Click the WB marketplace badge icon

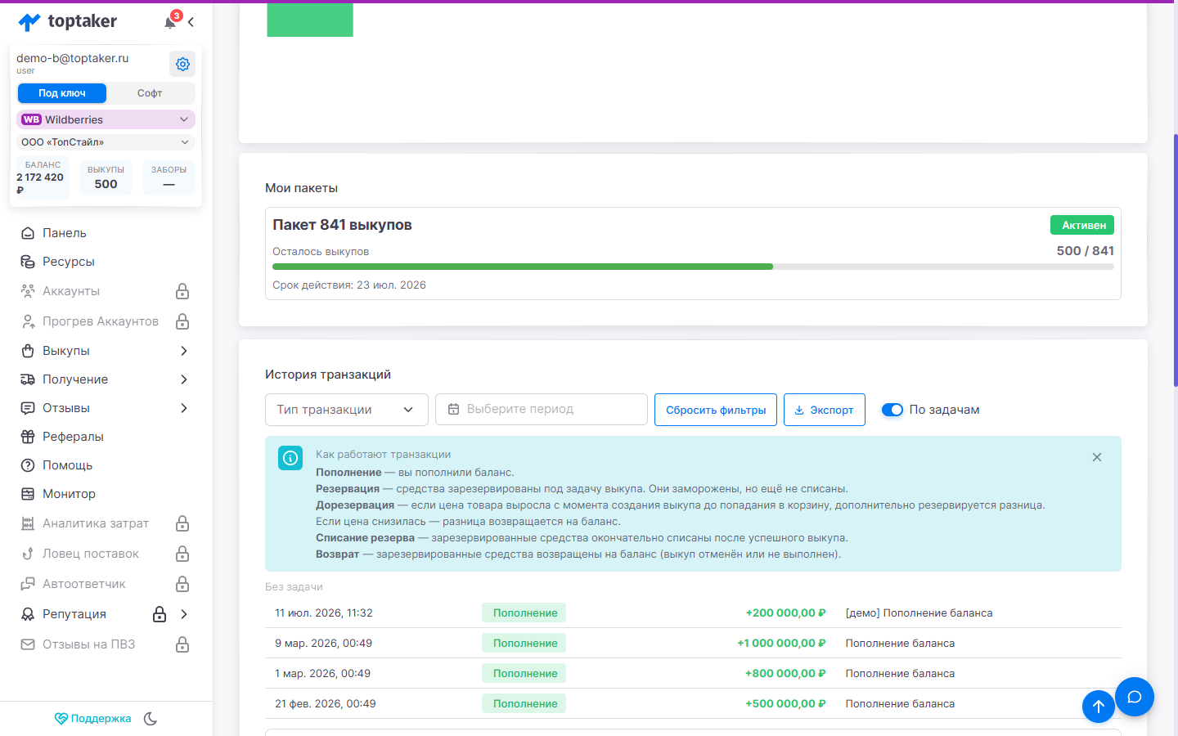coord(31,119)
